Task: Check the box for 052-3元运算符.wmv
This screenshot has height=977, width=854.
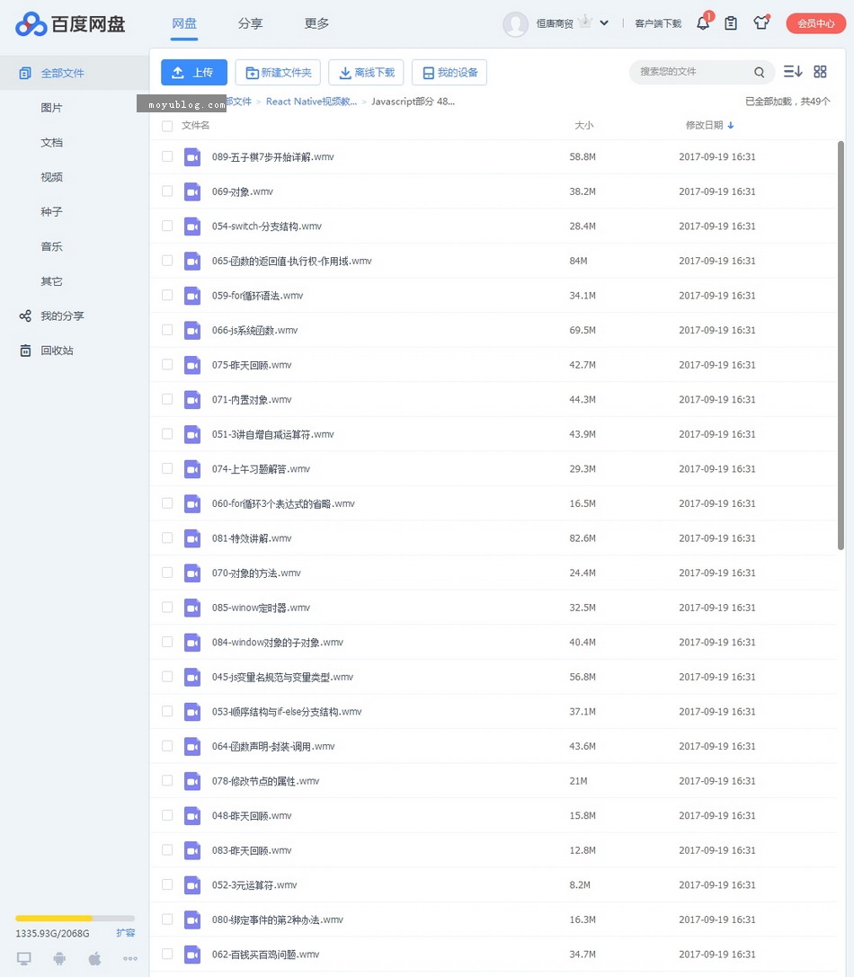Action: (x=167, y=884)
